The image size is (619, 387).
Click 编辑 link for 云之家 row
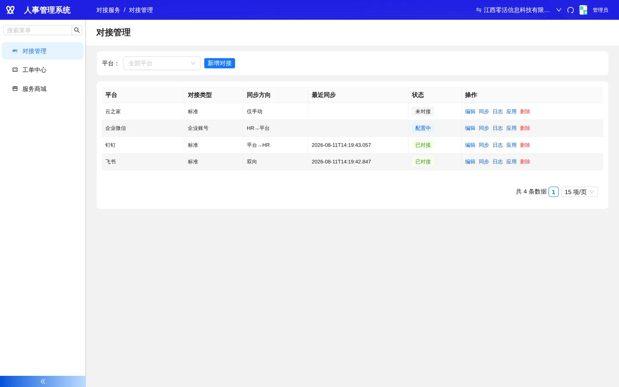470,111
